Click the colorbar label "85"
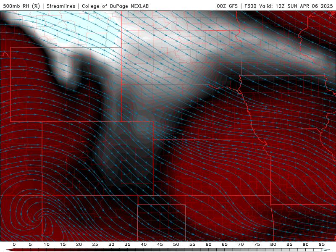 [x=289, y=244]
